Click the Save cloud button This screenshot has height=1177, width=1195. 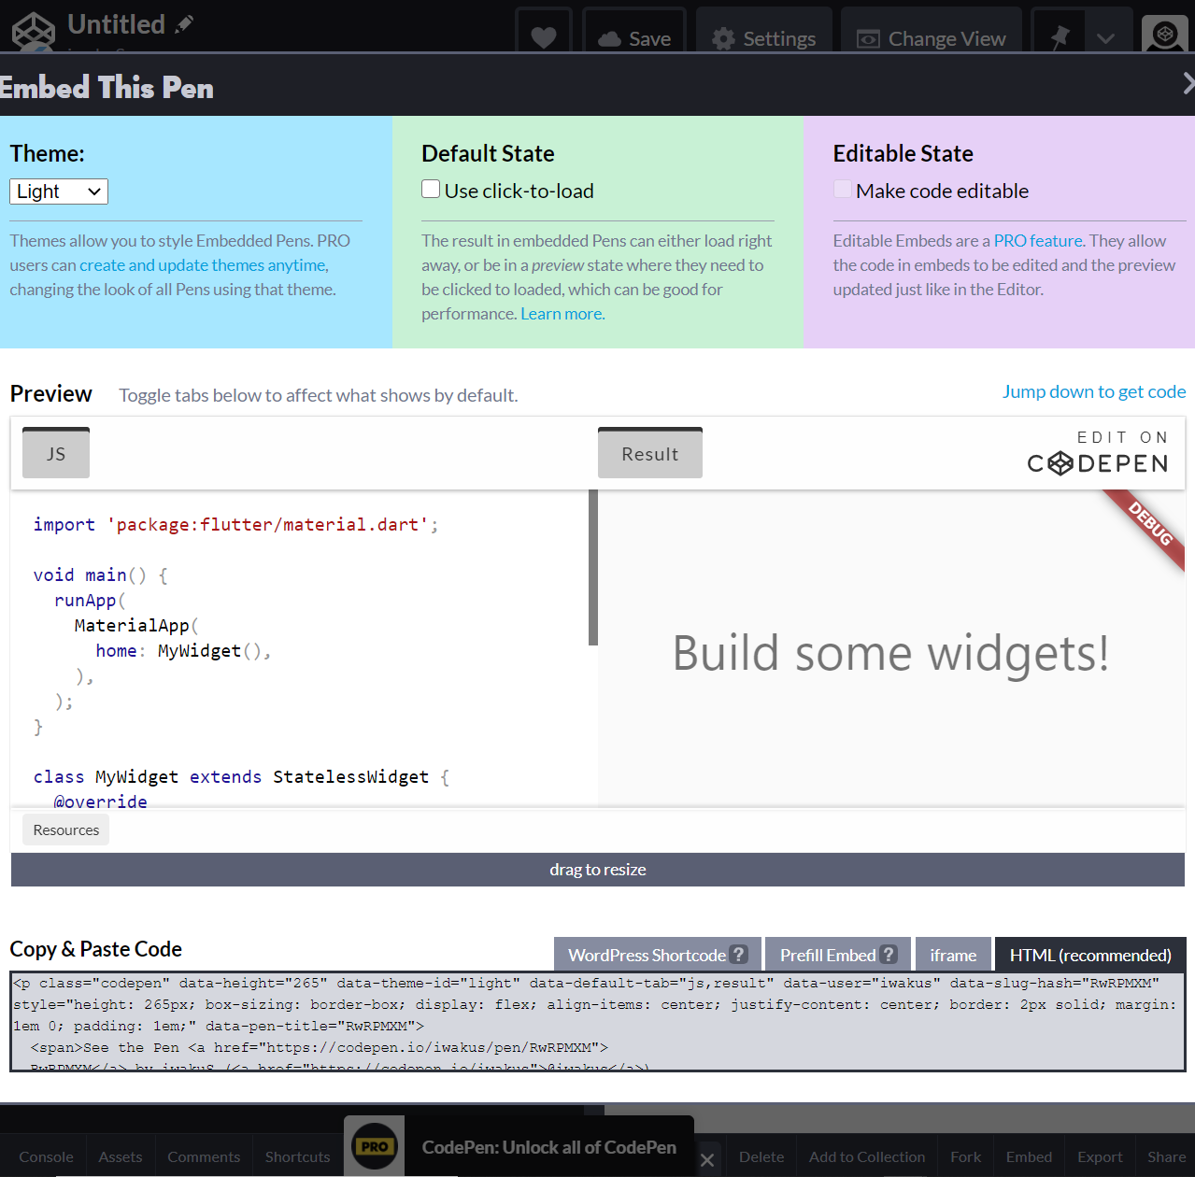[x=634, y=37]
